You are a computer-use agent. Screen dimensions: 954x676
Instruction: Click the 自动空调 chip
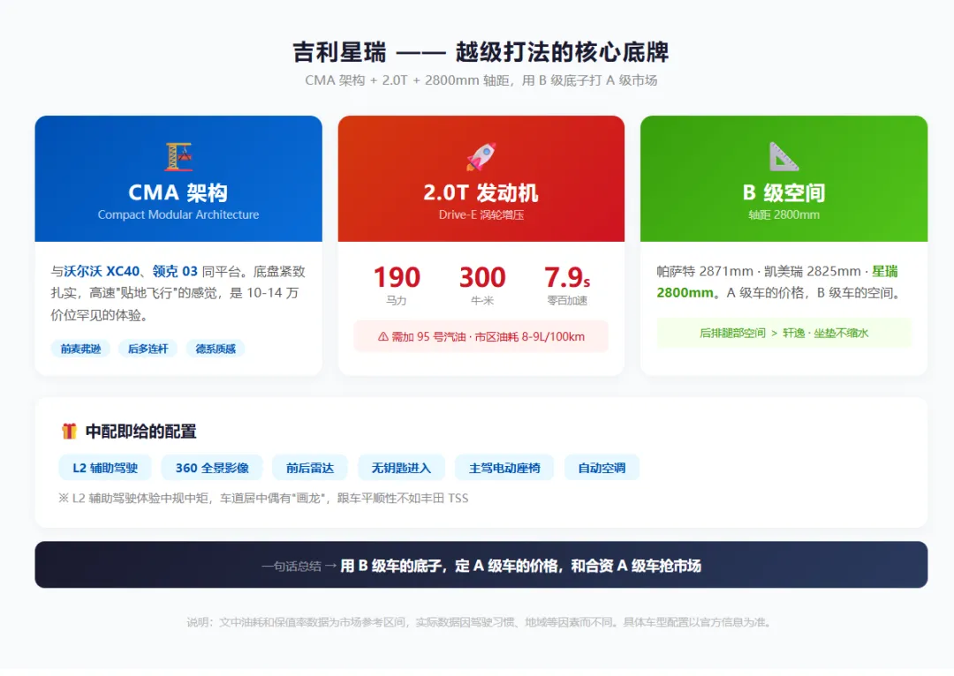point(602,468)
